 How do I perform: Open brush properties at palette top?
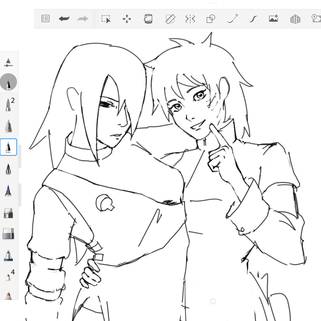(9, 62)
